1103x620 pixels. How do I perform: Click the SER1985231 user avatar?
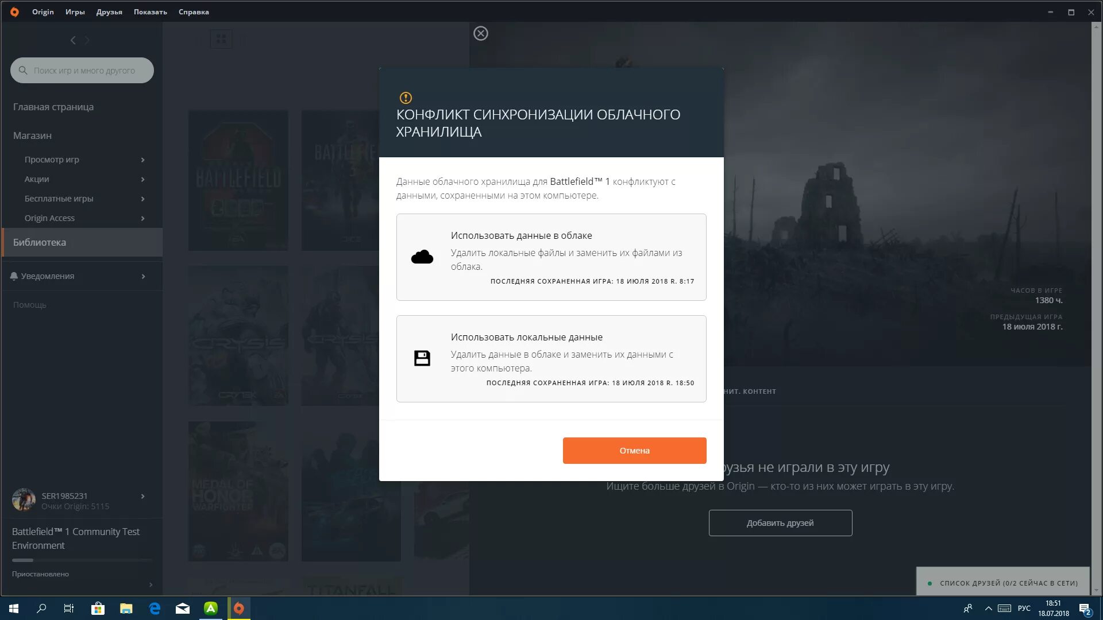(24, 499)
